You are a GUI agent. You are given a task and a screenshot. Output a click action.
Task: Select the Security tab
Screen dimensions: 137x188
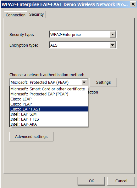click(x=36, y=14)
